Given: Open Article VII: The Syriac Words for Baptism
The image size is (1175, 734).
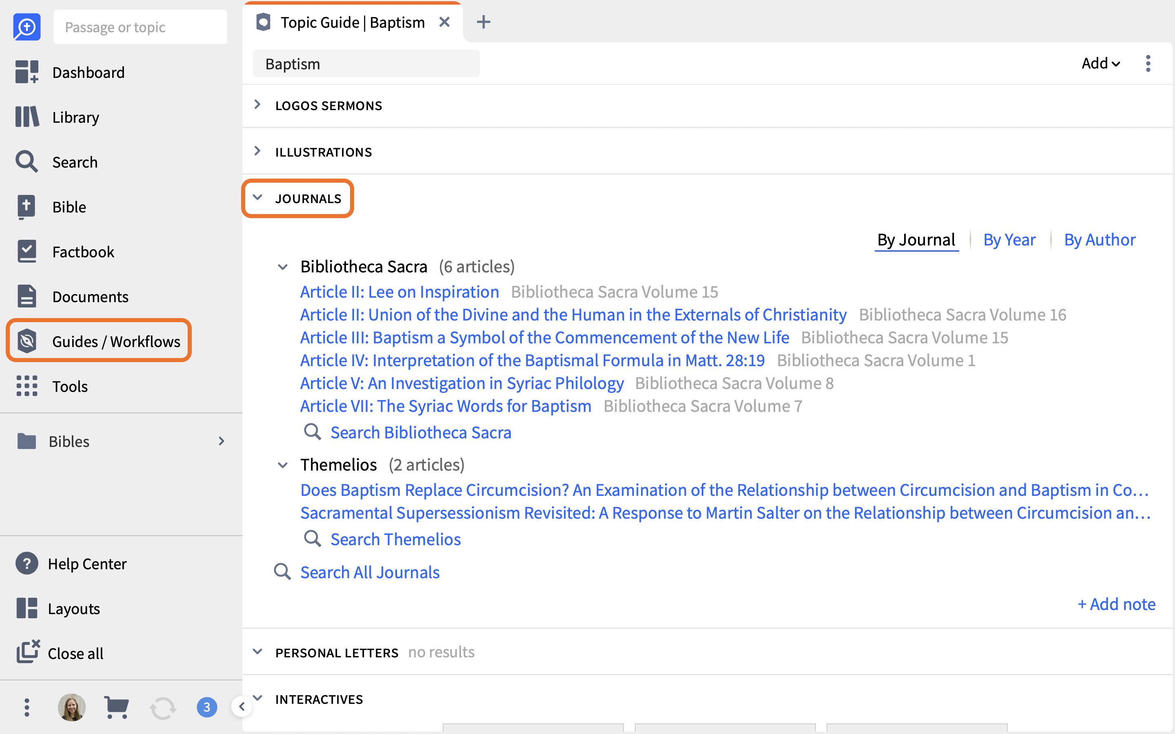Looking at the screenshot, I should [x=445, y=406].
